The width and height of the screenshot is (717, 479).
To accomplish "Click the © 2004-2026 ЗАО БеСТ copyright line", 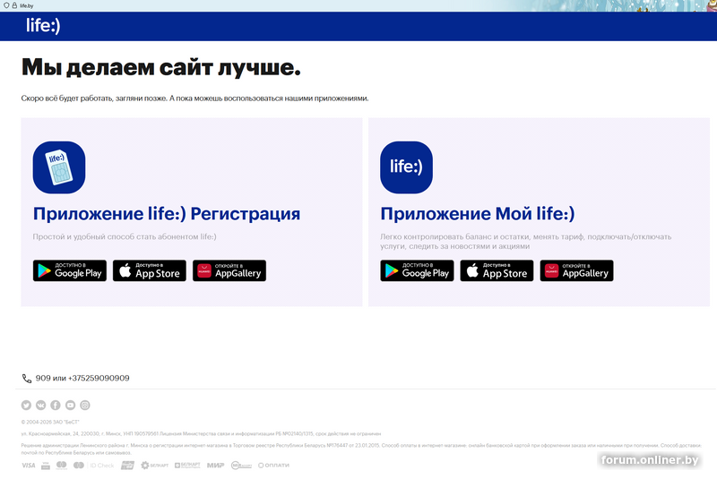I will 50,422.
